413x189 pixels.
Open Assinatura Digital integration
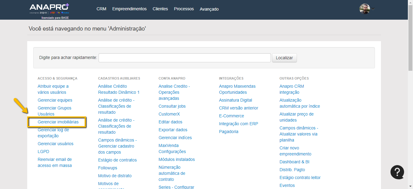tap(236, 100)
